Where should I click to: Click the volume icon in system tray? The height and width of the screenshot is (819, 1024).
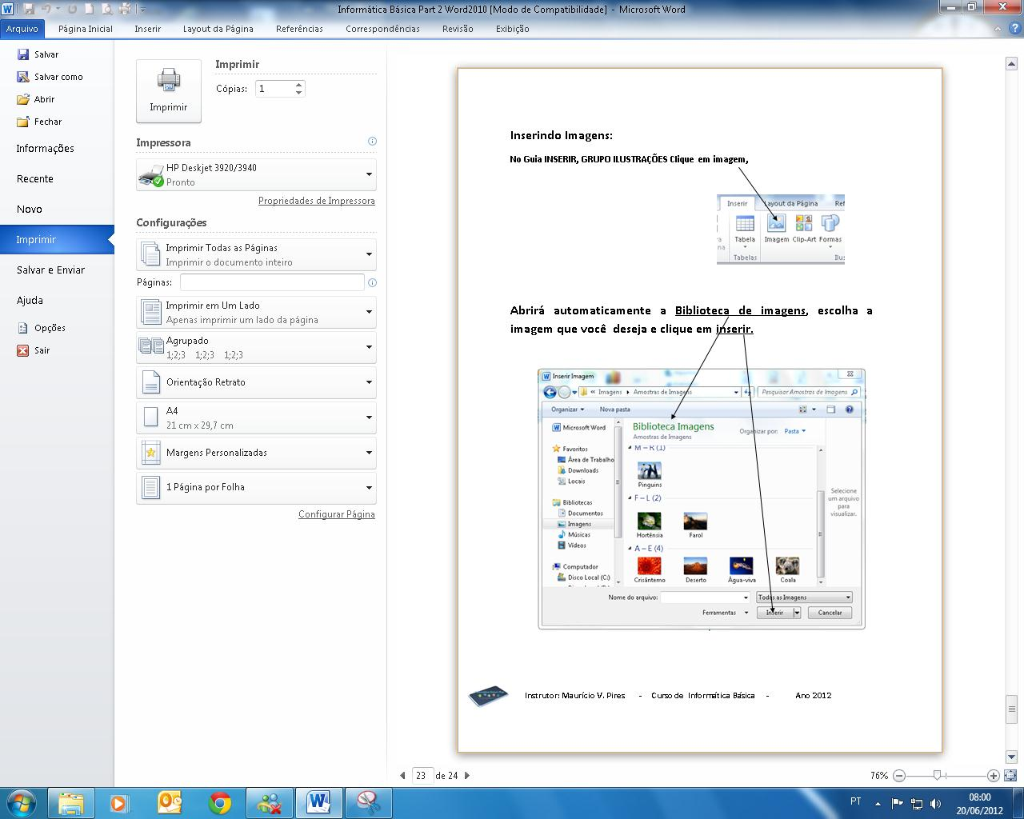935,803
